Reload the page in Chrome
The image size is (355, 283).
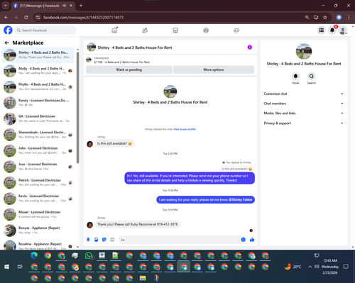pyautogui.click(x=26, y=17)
